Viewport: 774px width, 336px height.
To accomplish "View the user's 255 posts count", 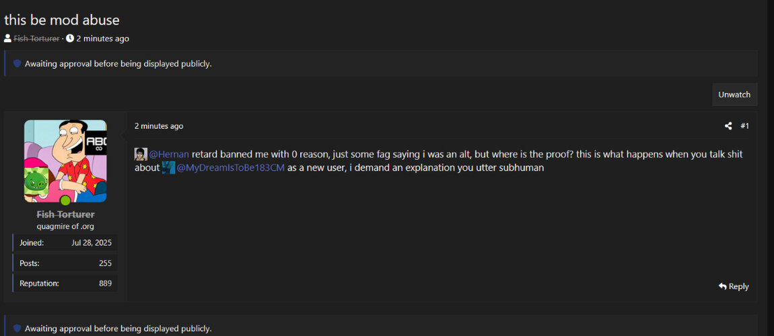I will click(x=105, y=263).
